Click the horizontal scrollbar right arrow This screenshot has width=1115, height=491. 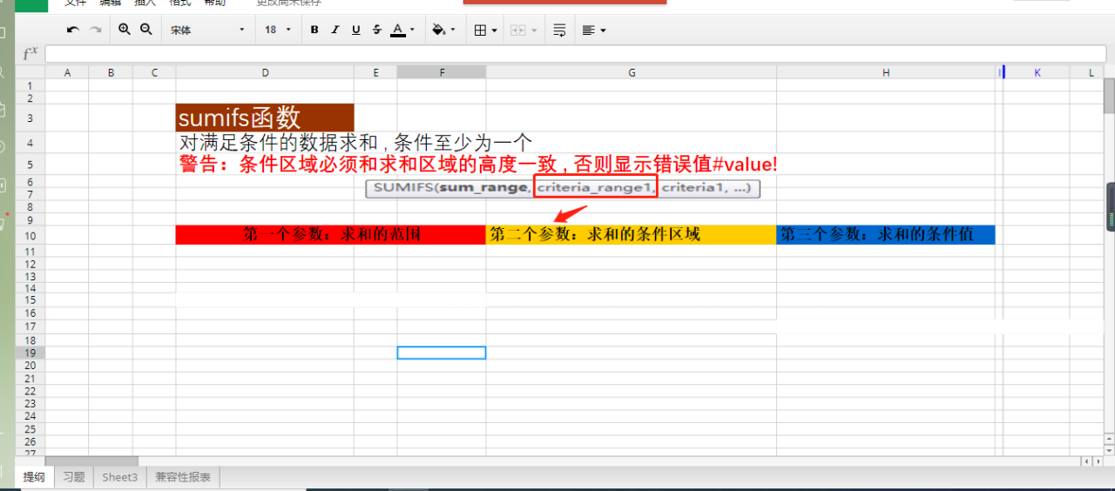click(1098, 461)
